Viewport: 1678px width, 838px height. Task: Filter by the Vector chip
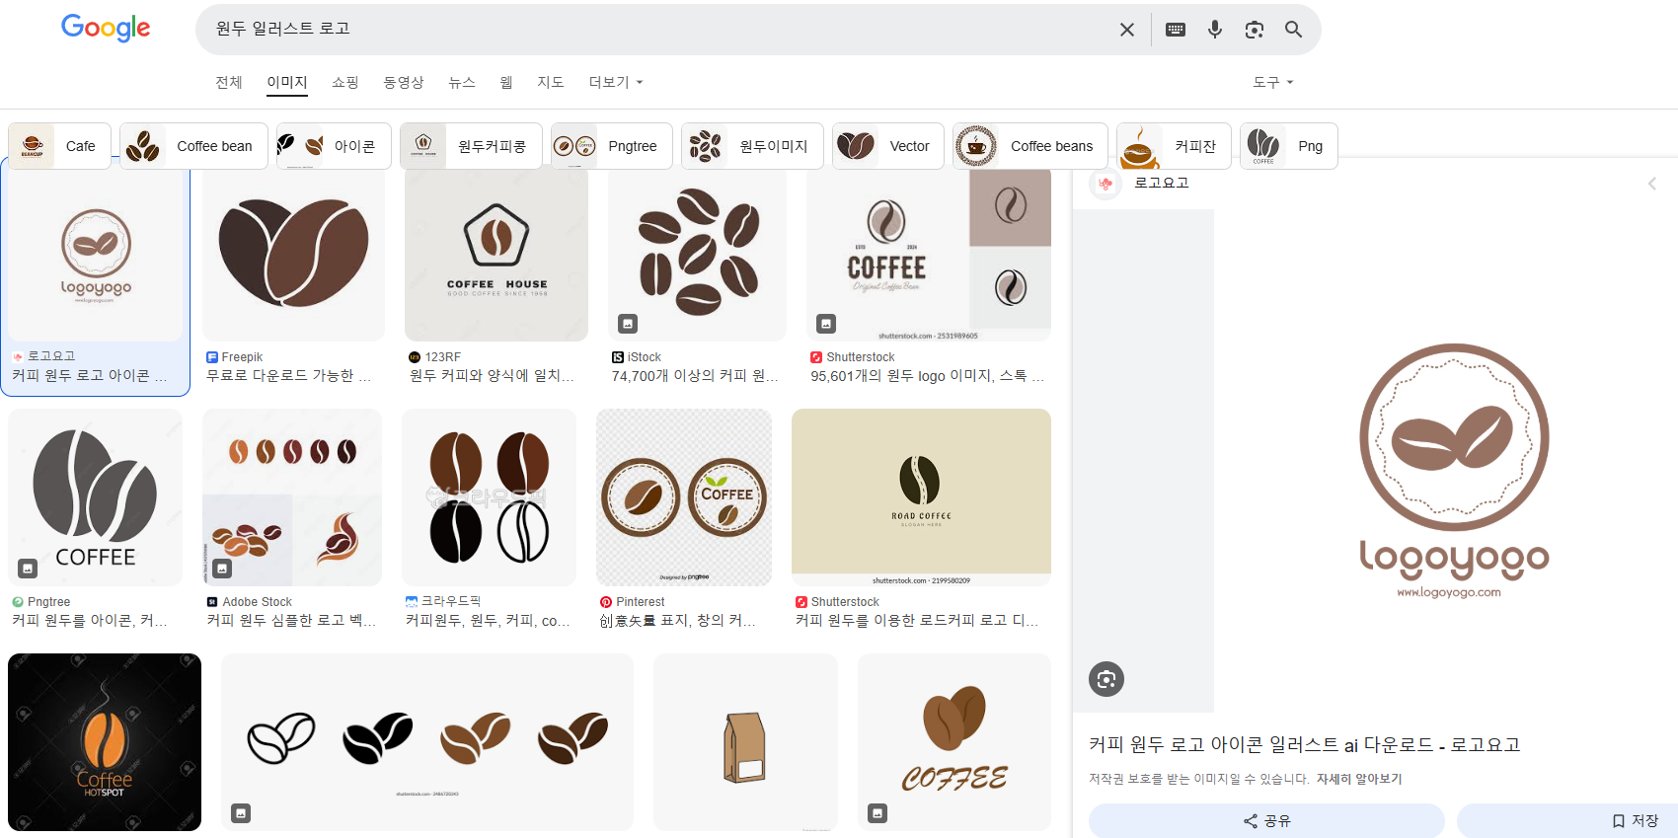pos(888,146)
